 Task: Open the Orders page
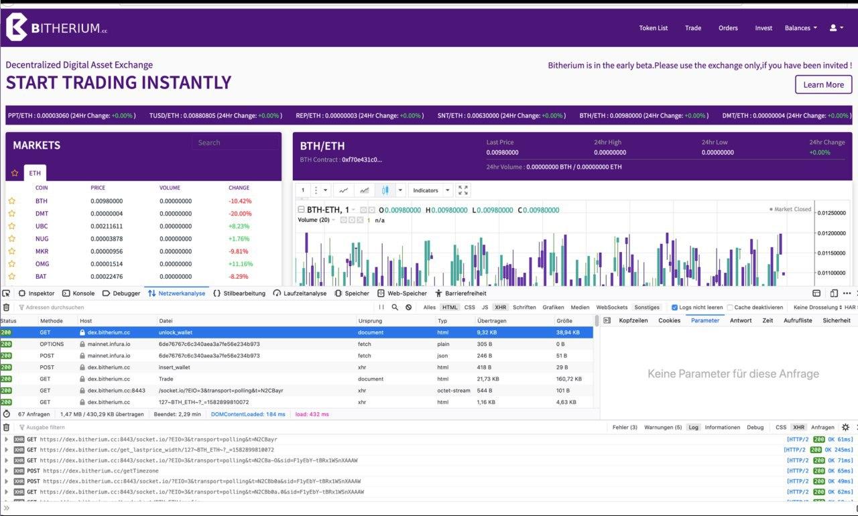coord(728,28)
